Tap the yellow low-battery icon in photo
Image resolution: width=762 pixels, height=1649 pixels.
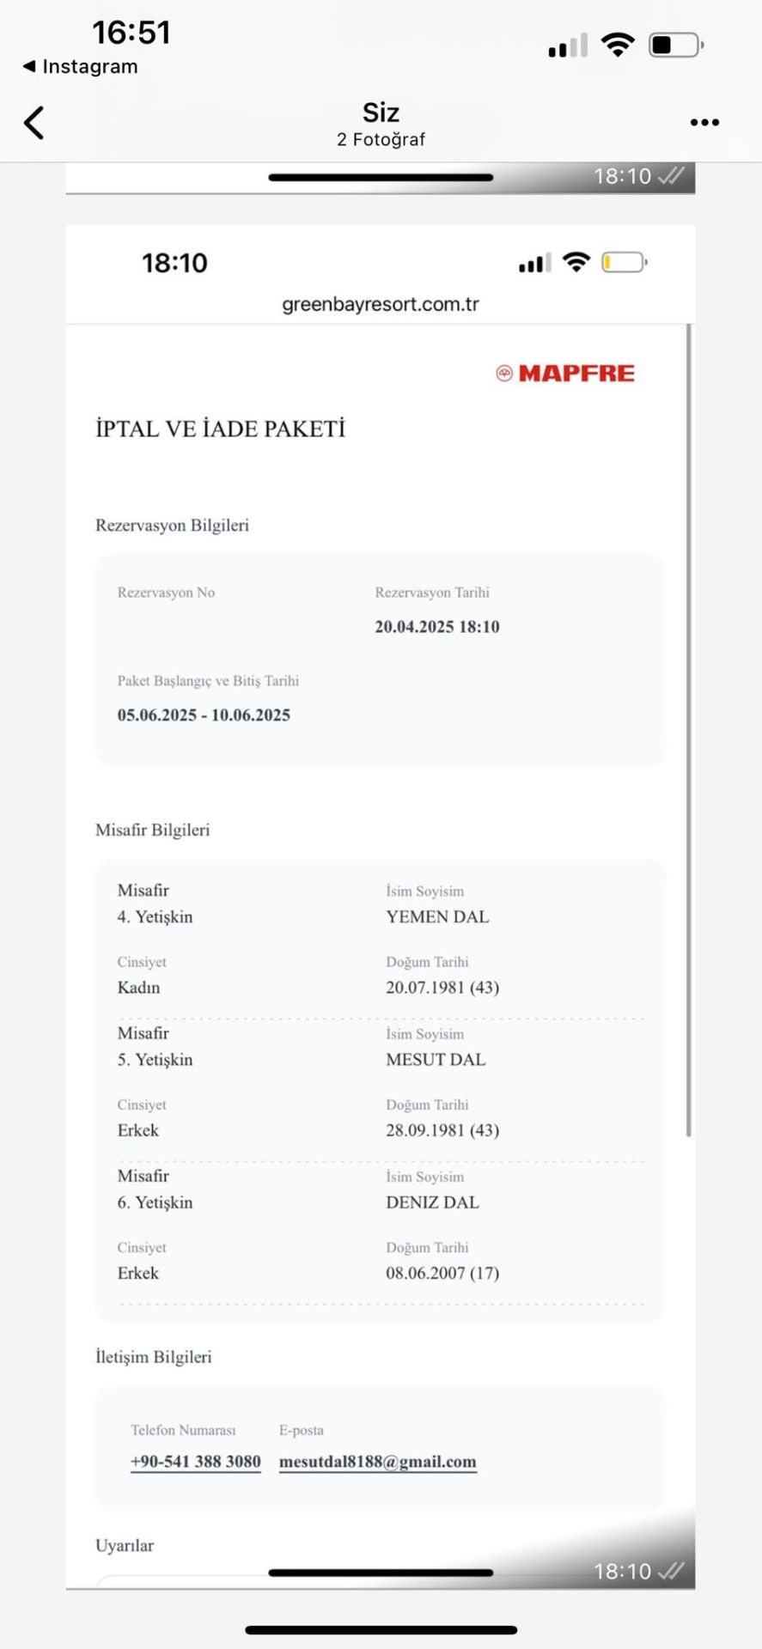[624, 262]
